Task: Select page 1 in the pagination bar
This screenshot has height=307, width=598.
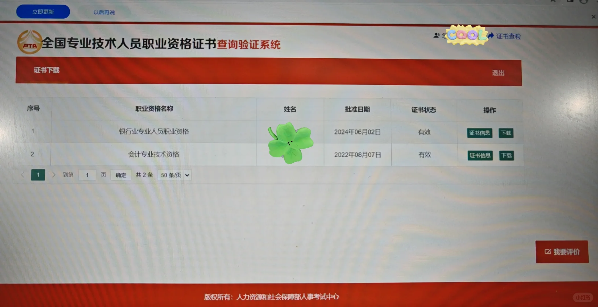Action: 38,175
